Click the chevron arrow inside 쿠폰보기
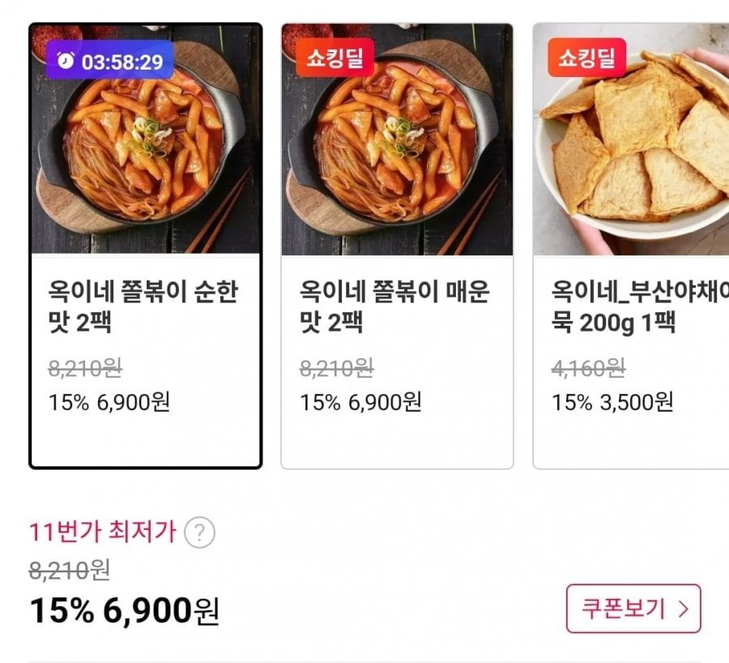 pos(683,608)
